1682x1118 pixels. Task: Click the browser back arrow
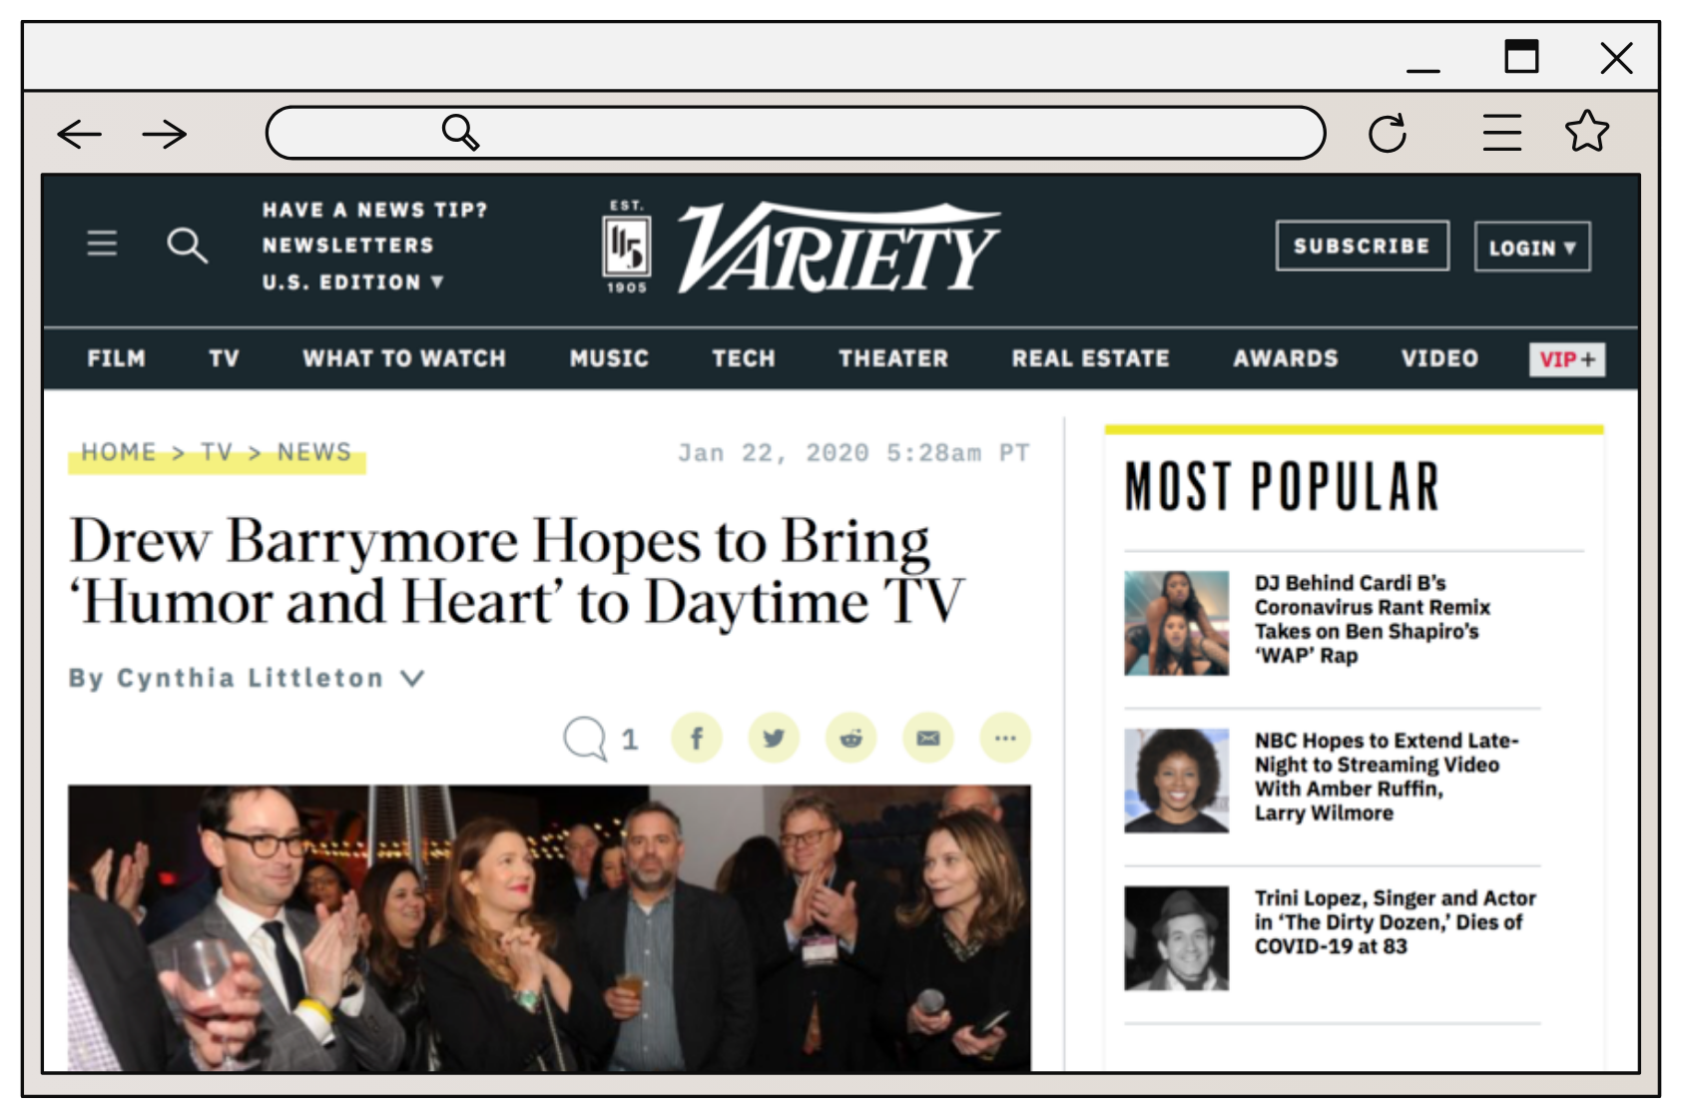click(x=80, y=134)
